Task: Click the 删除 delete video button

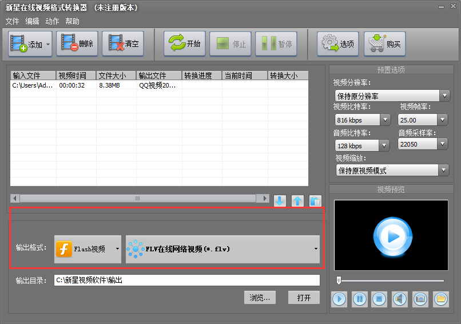Action: 77,44
